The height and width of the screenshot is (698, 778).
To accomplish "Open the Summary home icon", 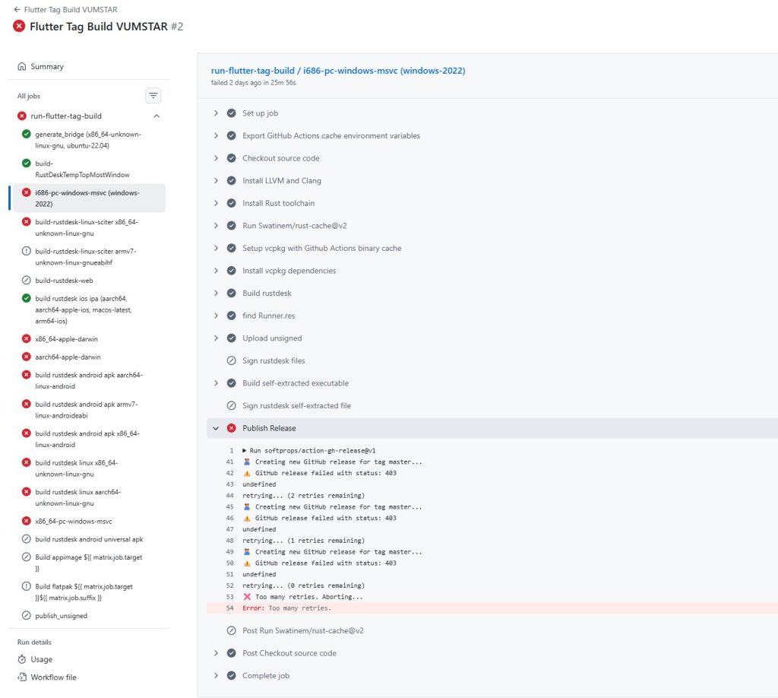I will tap(22, 67).
